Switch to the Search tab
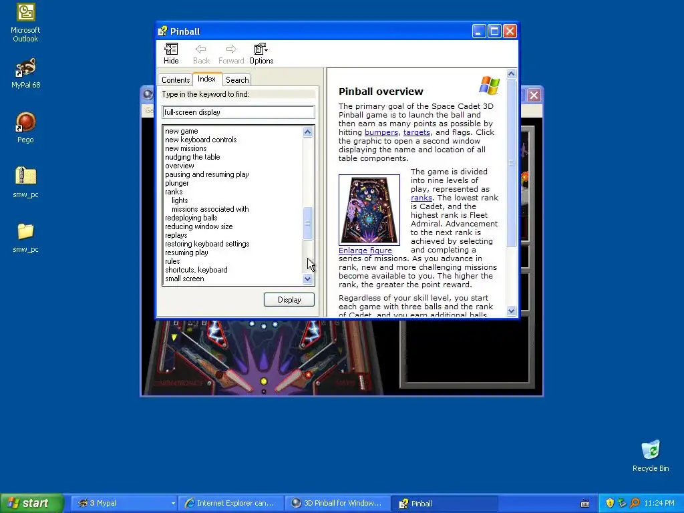The width and height of the screenshot is (684, 513). 237,80
